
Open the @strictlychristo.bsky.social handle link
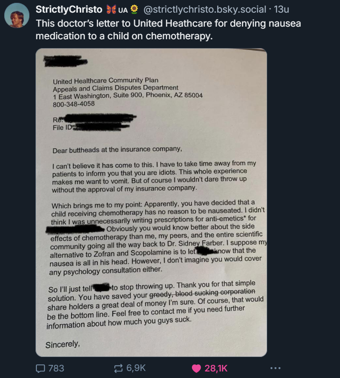(x=205, y=9)
